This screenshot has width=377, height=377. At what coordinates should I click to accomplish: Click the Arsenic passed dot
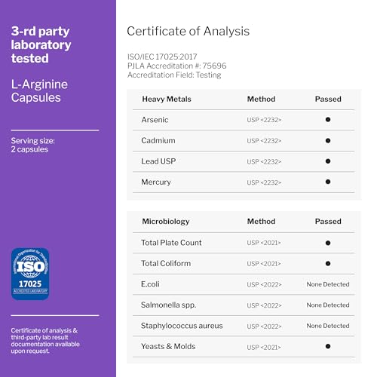click(328, 120)
